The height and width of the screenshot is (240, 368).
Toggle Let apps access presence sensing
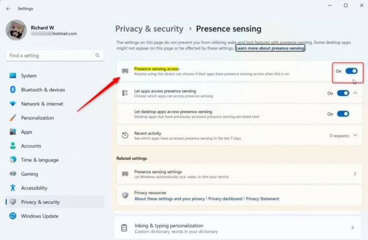pos(343,93)
